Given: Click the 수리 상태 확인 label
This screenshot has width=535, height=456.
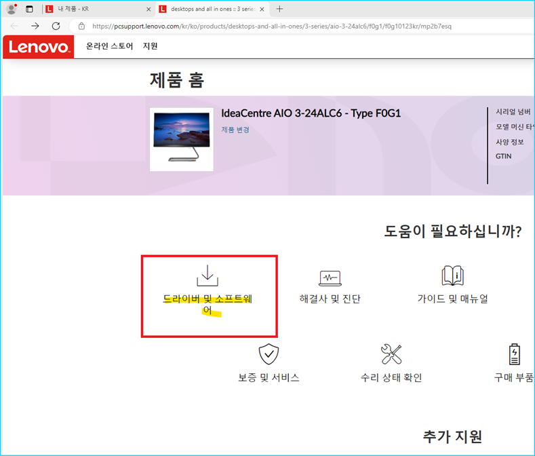Looking at the screenshot, I should point(391,377).
